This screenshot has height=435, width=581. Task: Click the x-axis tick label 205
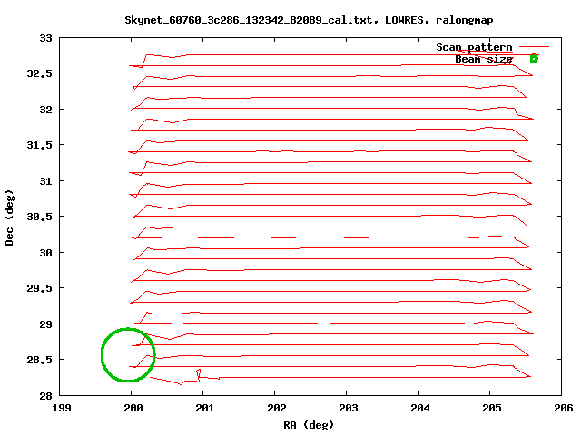(x=492, y=408)
